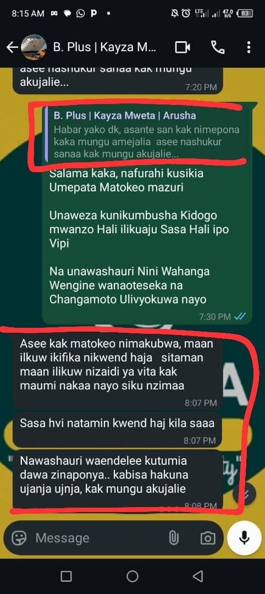Start a voice call

pyautogui.click(x=218, y=47)
